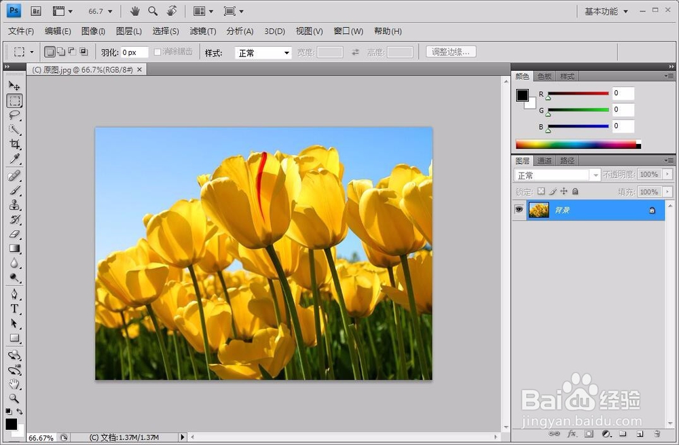
Task: Launch Adobe Bridge from top bar
Action: point(36,12)
